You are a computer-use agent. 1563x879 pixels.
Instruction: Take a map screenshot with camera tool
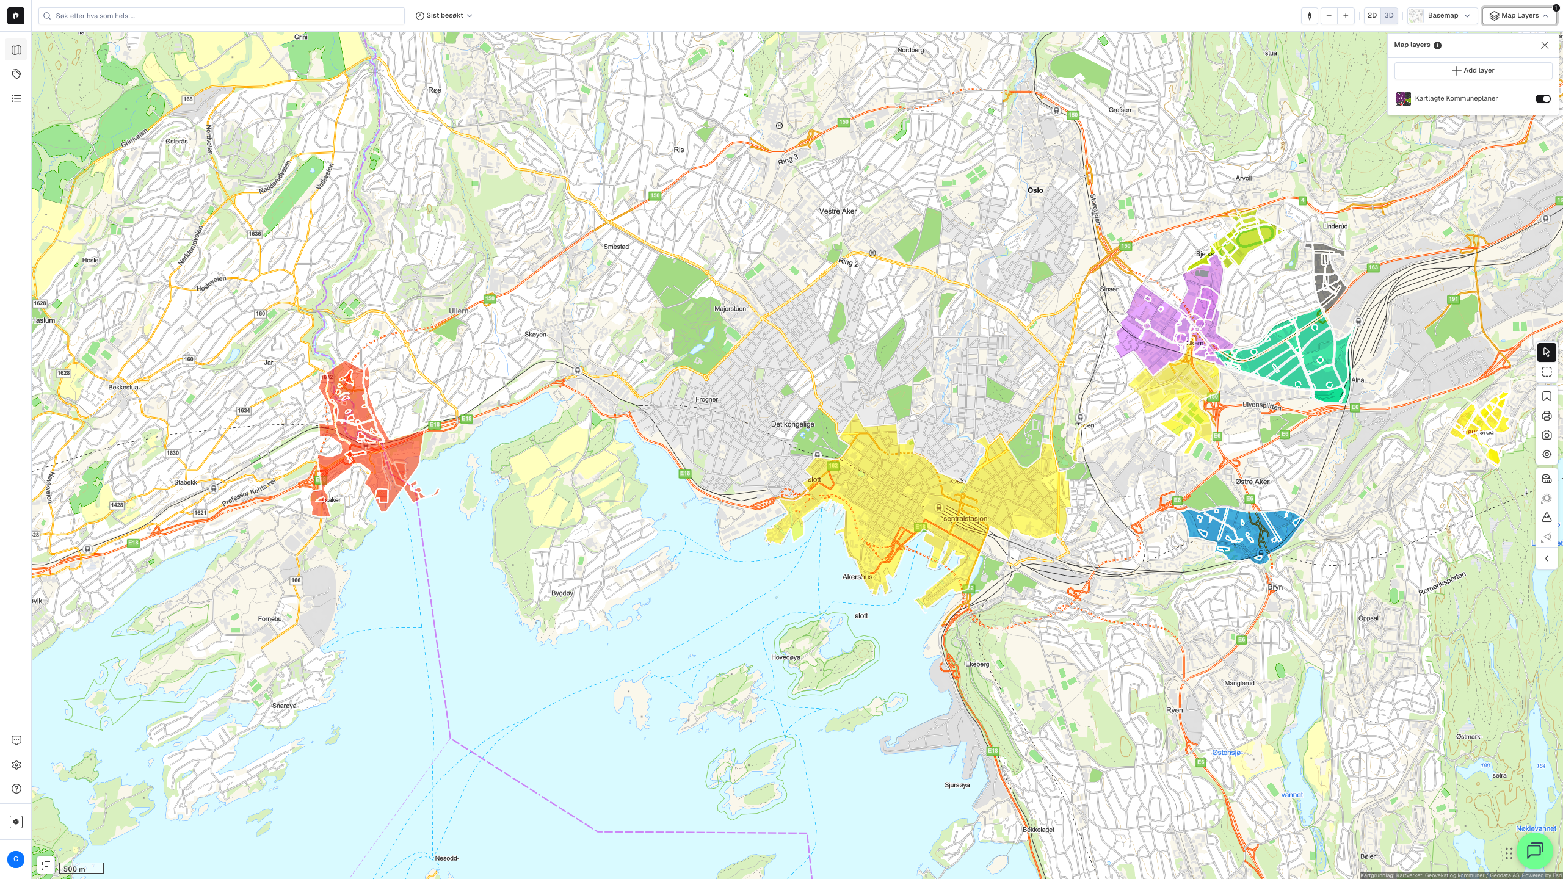[1547, 435]
